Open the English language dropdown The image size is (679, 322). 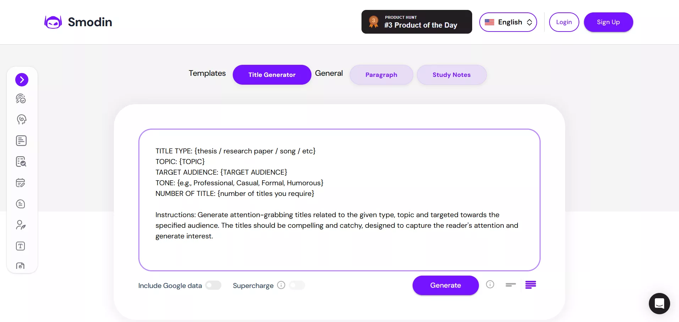[508, 22]
